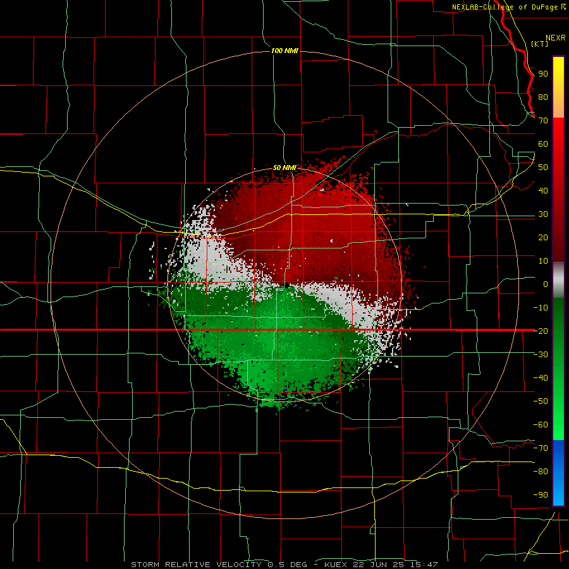Click the 70 value on the velocity scale
This screenshot has height=569, width=569.
(543, 121)
